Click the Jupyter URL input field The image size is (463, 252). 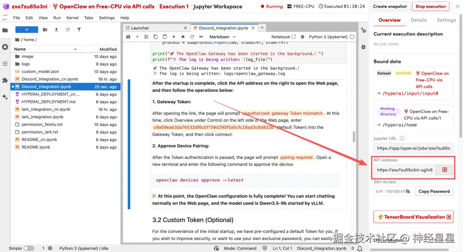point(413,148)
